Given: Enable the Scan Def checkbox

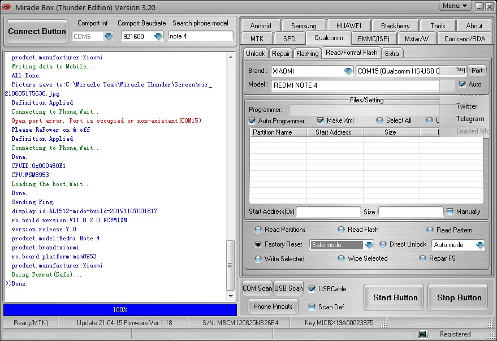Looking at the screenshot, I should (312, 307).
